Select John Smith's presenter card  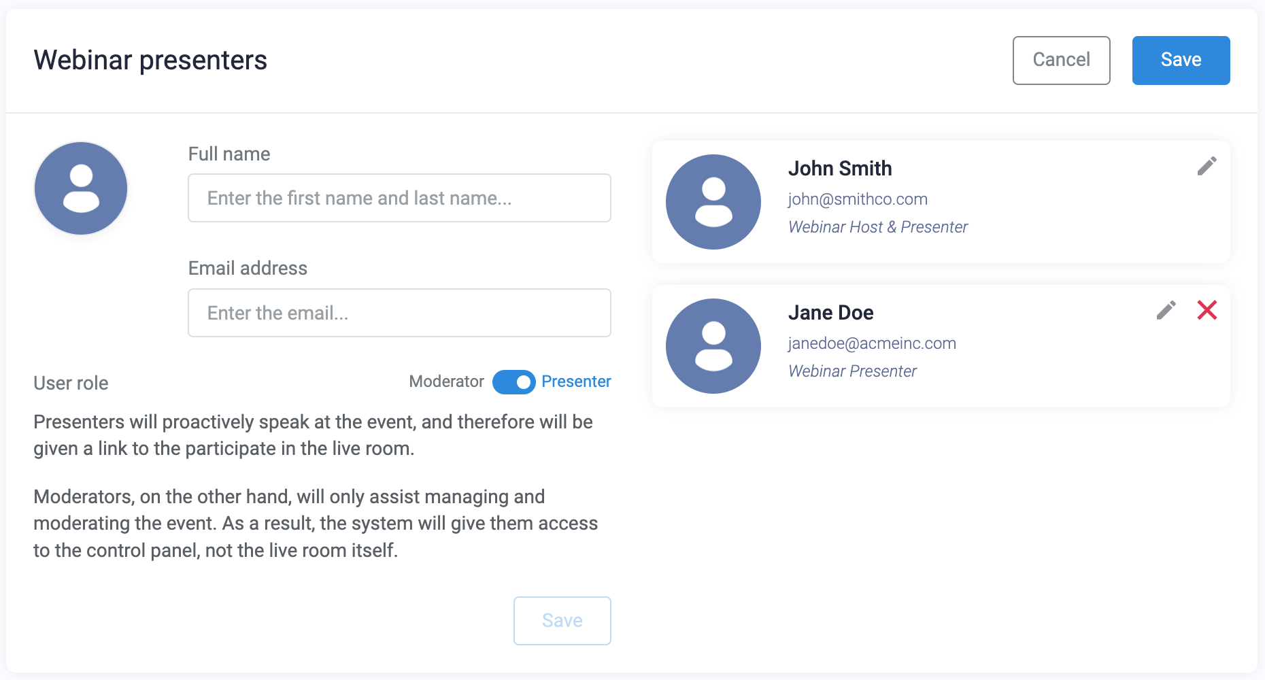941,202
